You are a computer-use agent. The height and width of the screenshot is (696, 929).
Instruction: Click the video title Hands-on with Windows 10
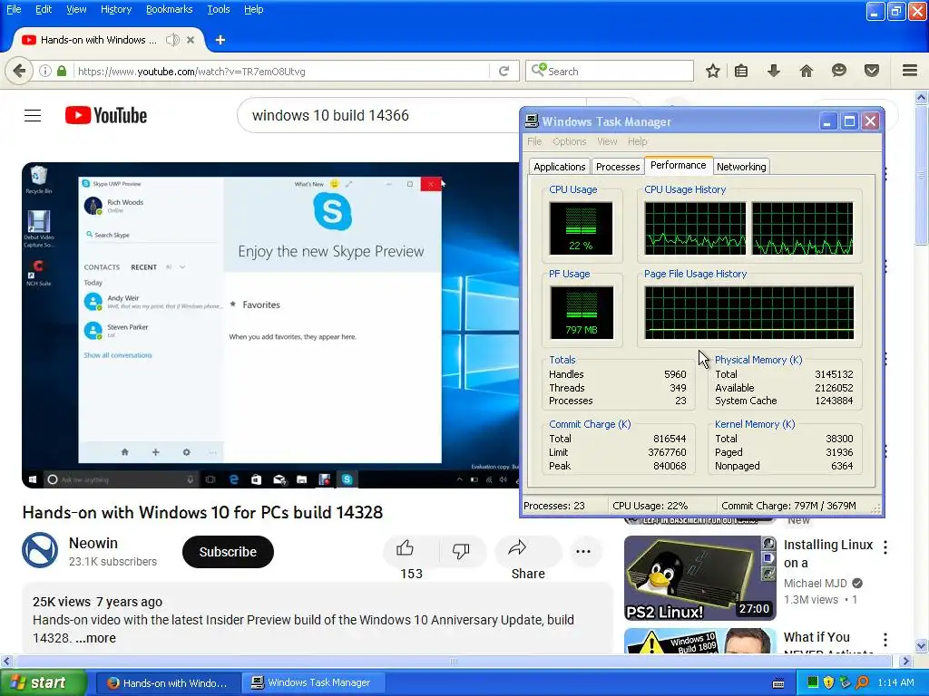[x=202, y=513]
